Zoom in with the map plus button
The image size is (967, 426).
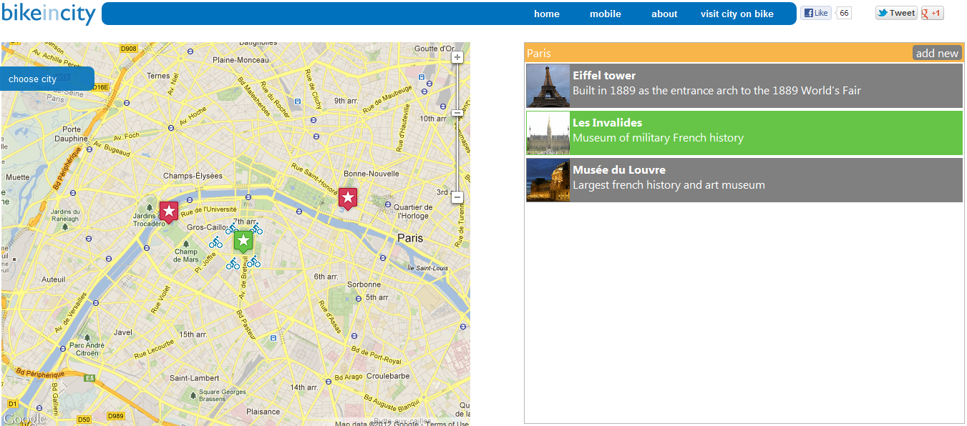(x=457, y=57)
